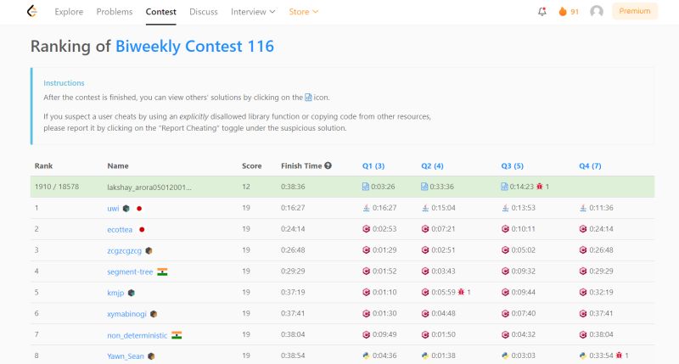Open segment-tree's Q3 C++ solution icon
The height and width of the screenshot is (364, 679).
505,272
